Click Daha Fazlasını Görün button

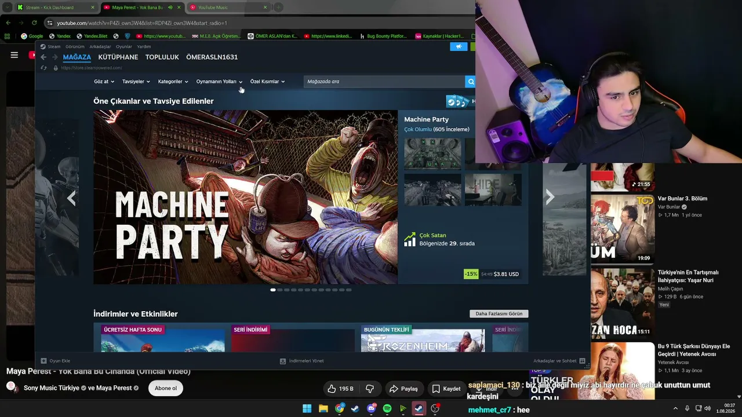pyautogui.click(x=499, y=314)
